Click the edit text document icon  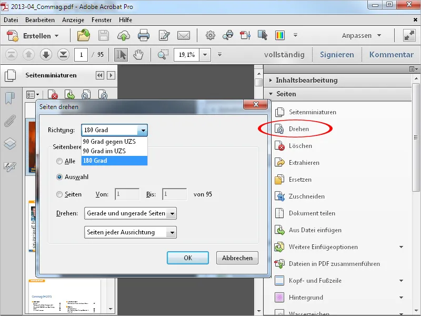pyautogui.click(x=164, y=35)
